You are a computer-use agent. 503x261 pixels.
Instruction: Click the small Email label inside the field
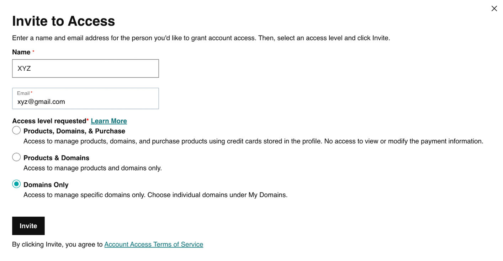[23, 93]
